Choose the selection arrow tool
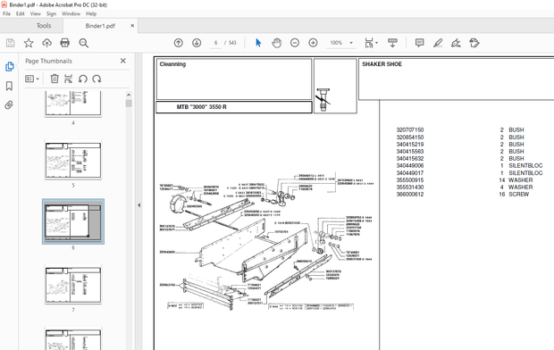Image resolution: width=554 pixels, height=350 pixels. click(258, 43)
